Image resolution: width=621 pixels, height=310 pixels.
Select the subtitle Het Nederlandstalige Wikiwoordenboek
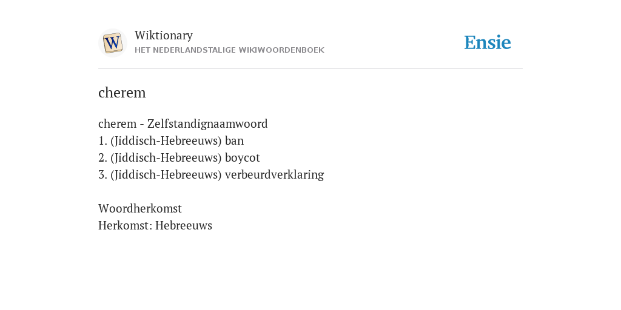tap(229, 50)
